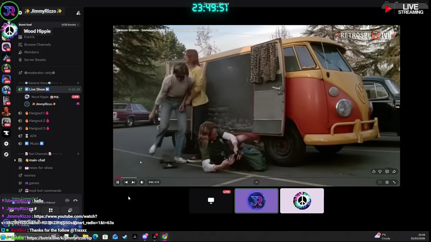This screenshot has width=431, height=242.
Task: Open the Steam taskbar icon
Action: (125, 237)
